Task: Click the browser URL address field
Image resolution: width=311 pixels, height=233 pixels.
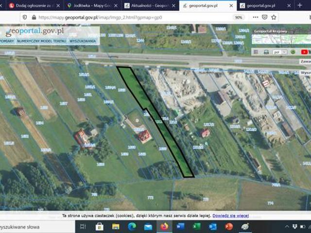Action: (x=121, y=17)
